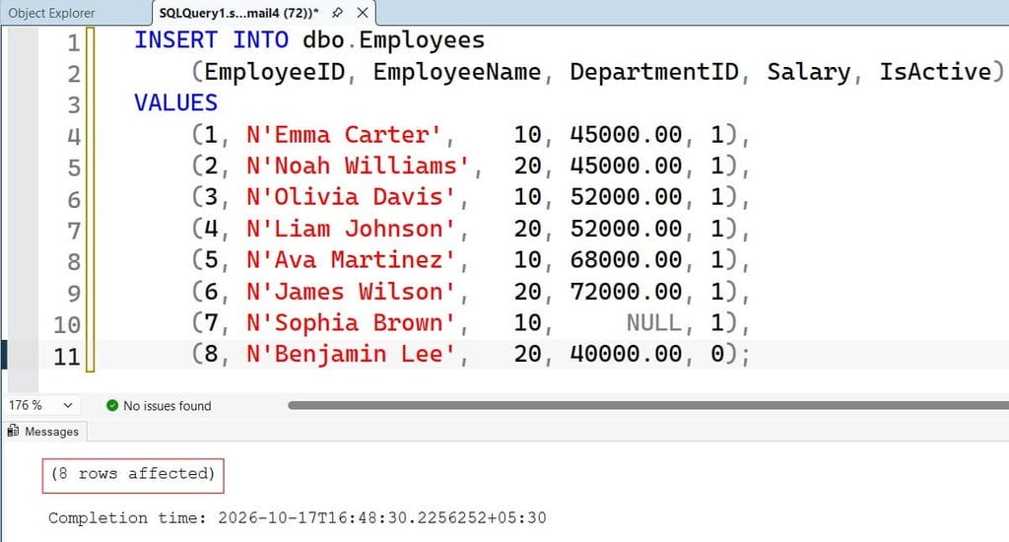Click N'Benjamin Lee' string
1009x542 pixels.
point(352,354)
